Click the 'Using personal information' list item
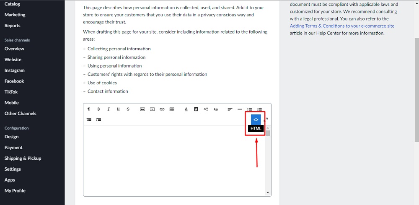The height and width of the screenshot is (205, 419). [x=115, y=66]
